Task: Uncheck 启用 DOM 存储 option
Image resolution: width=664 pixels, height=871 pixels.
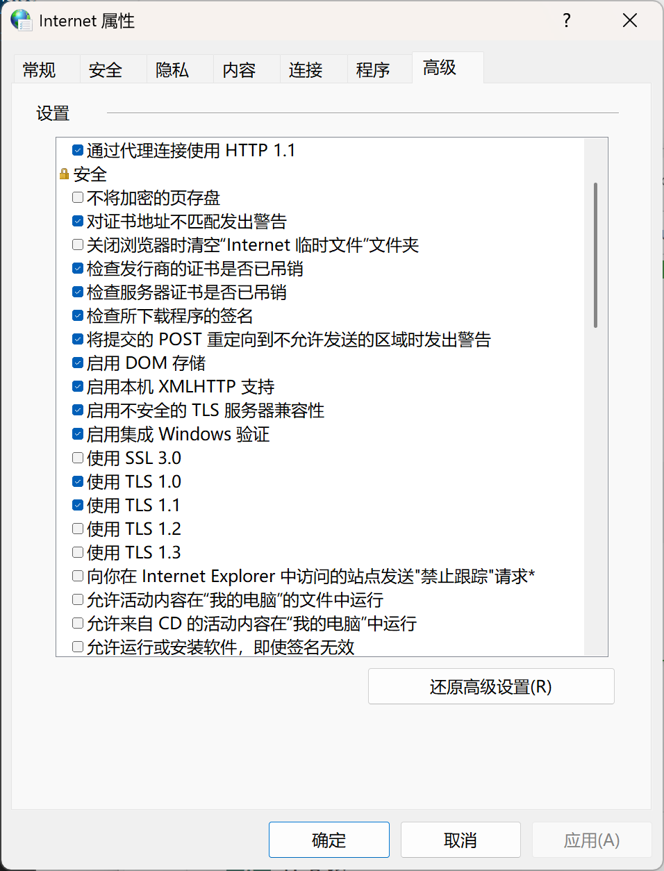Action: [78, 363]
